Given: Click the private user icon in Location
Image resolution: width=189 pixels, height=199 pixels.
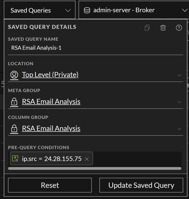Looking at the screenshot, I should click(14, 75).
